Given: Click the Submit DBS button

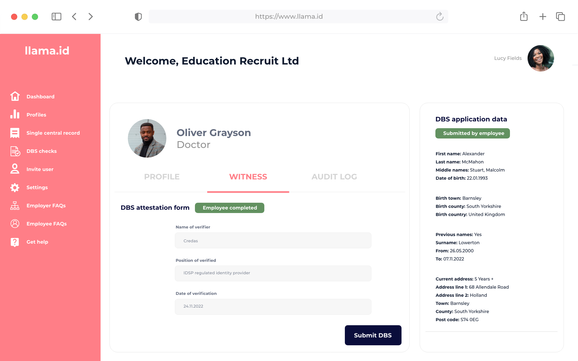Looking at the screenshot, I should click(x=373, y=335).
